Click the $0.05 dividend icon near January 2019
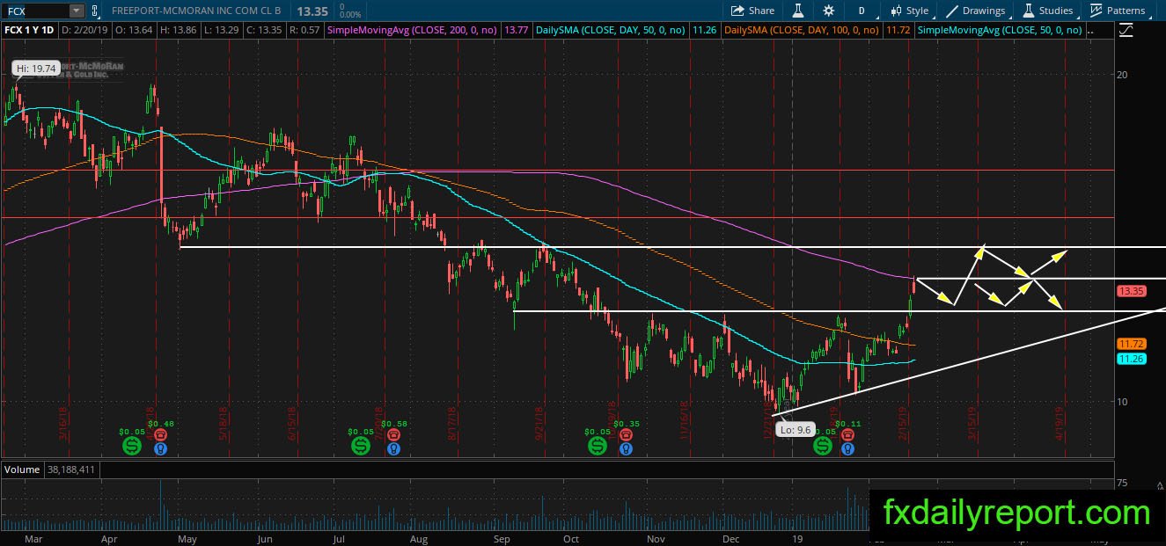 click(822, 446)
